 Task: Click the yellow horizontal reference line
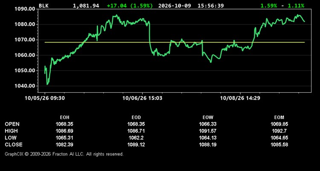point(175,42)
